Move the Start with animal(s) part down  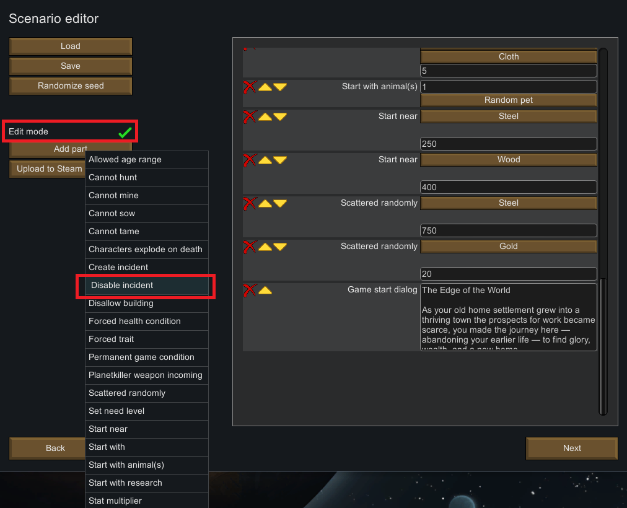tap(280, 87)
